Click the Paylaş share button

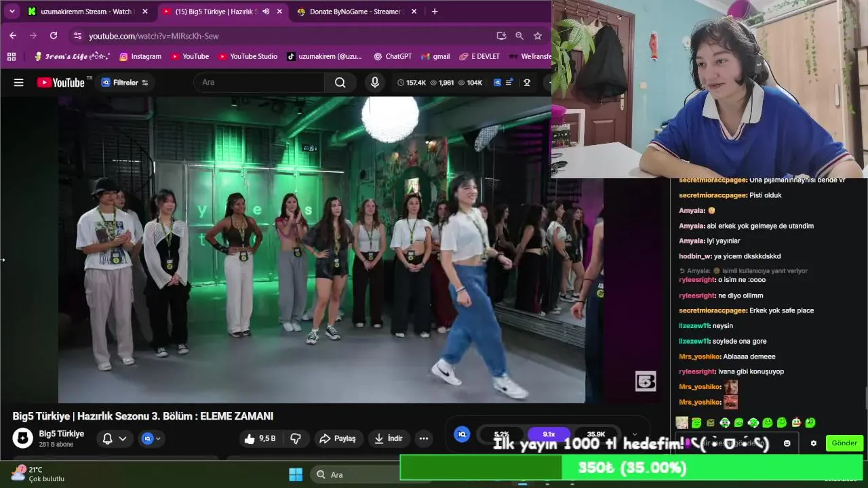click(x=338, y=439)
